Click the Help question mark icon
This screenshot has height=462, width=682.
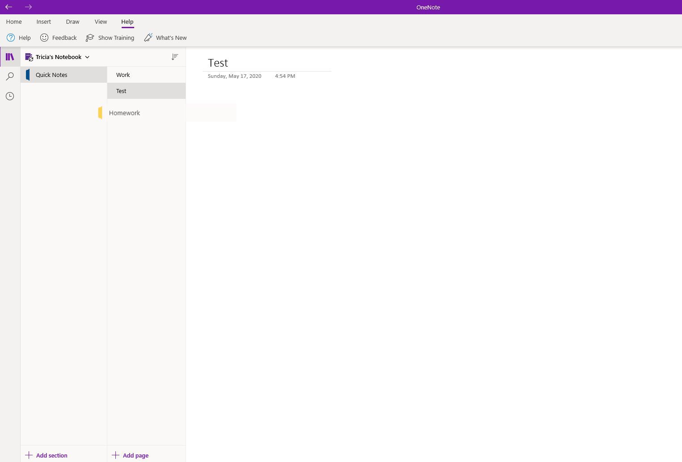[11, 38]
